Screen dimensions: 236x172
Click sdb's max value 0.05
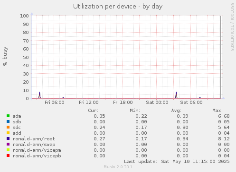(224, 122)
